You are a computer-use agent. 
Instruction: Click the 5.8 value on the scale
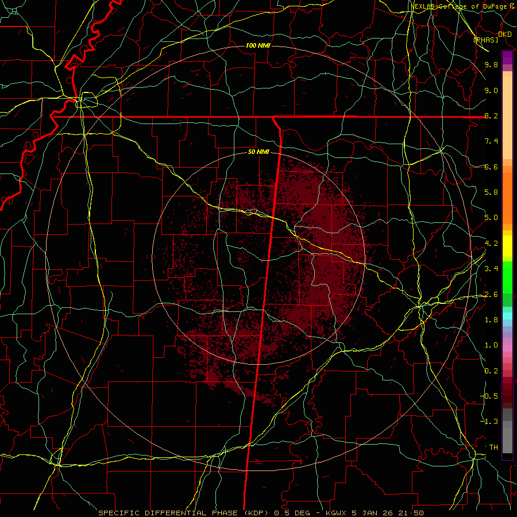click(491, 192)
